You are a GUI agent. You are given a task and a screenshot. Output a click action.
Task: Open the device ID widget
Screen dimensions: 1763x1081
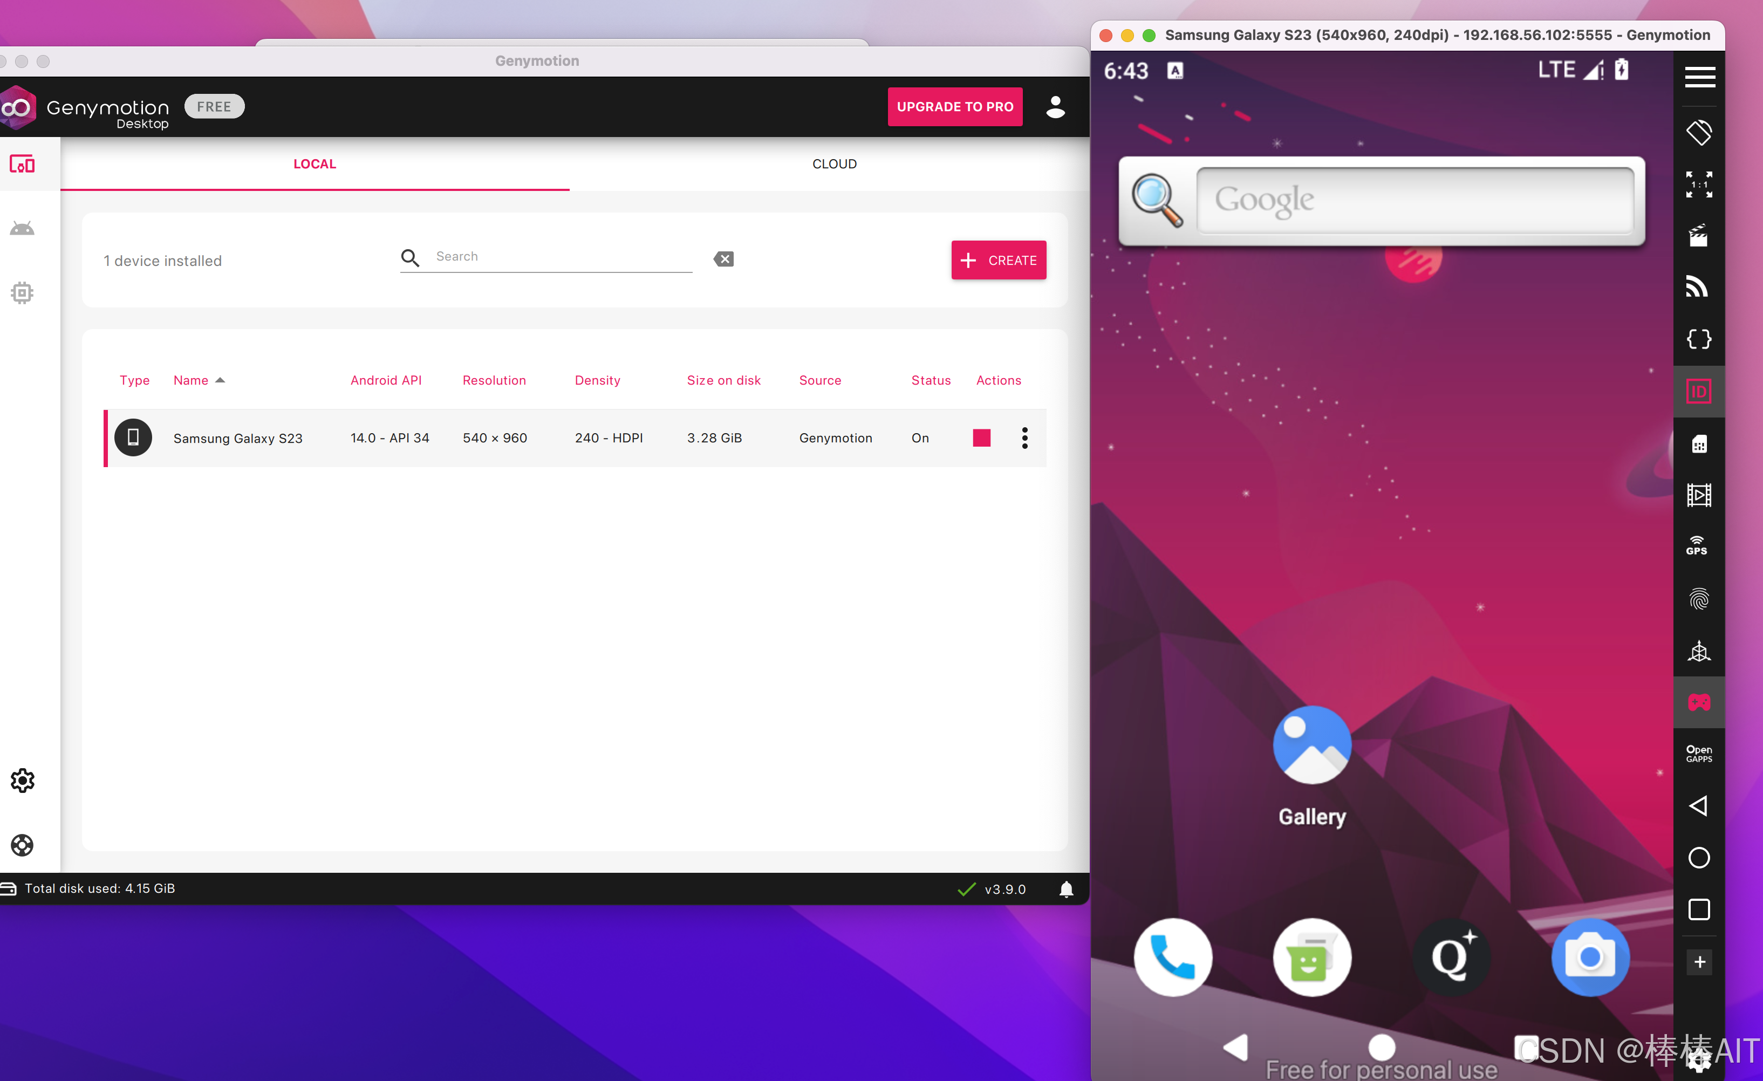tap(1699, 391)
